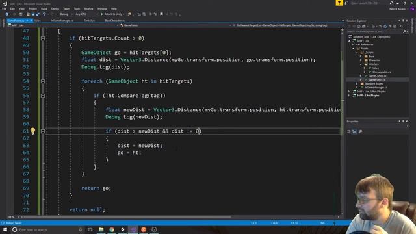Click the notifications flag icon
This screenshot has width=416, height=234.
[339, 3]
